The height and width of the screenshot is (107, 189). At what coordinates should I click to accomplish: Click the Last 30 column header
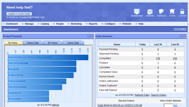click(158, 45)
